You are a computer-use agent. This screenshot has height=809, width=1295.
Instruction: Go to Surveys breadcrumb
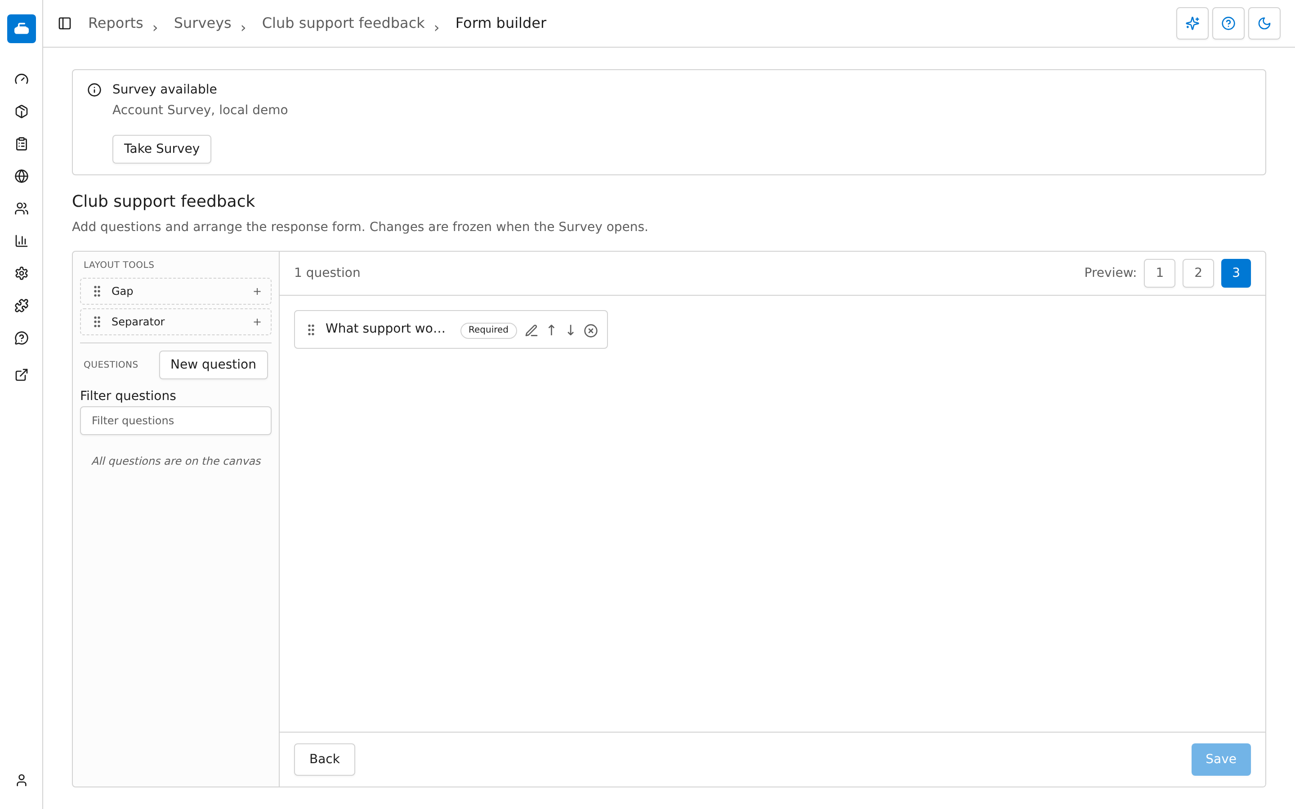point(202,23)
